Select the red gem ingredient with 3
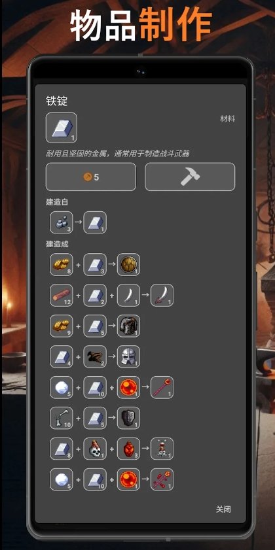The image size is (275, 550). (x=128, y=449)
